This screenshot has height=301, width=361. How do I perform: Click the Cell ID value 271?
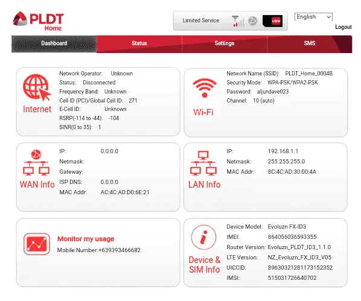(133, 101)
